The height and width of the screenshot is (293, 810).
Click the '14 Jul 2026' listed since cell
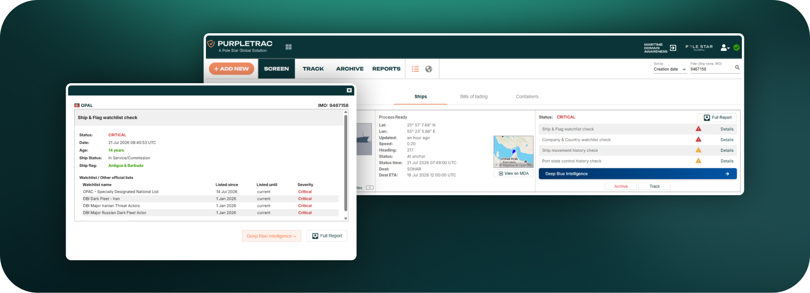pyautogui.click(x=227, y=192)
